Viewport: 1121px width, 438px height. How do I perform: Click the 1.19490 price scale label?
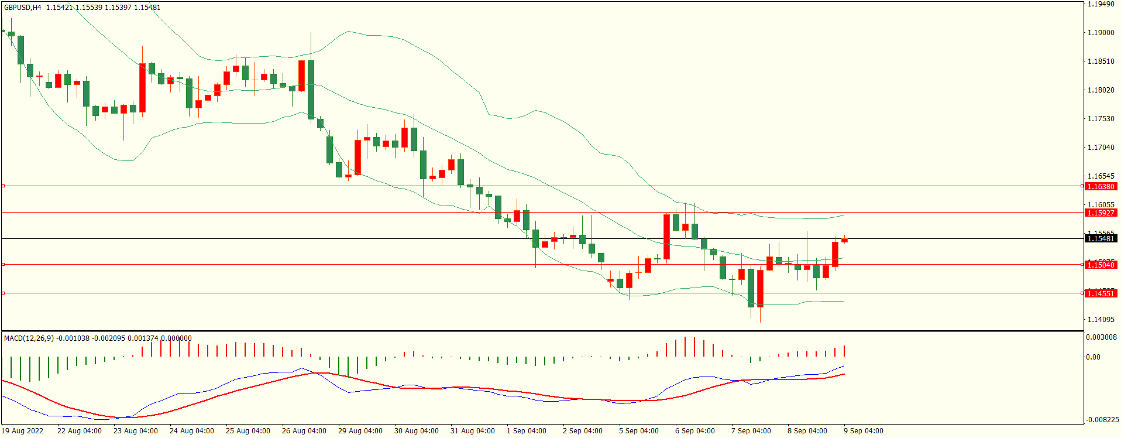[1101, 4]
